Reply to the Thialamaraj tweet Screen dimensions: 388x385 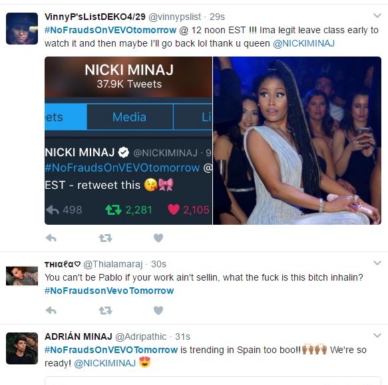tap(51, 310)
